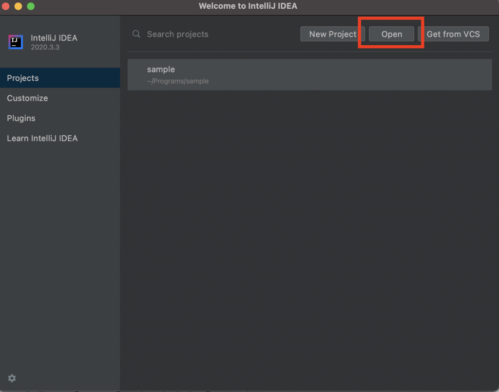
Task: Click the search magnifier icon
Action: pos(136,34)
